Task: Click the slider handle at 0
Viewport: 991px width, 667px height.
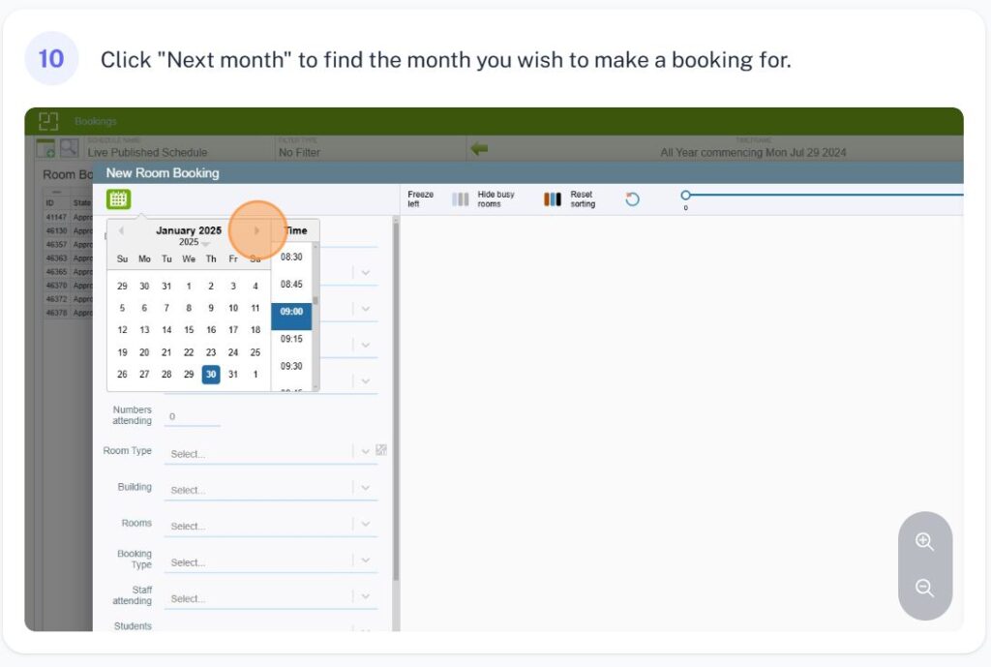Action: tap(685, 196)
